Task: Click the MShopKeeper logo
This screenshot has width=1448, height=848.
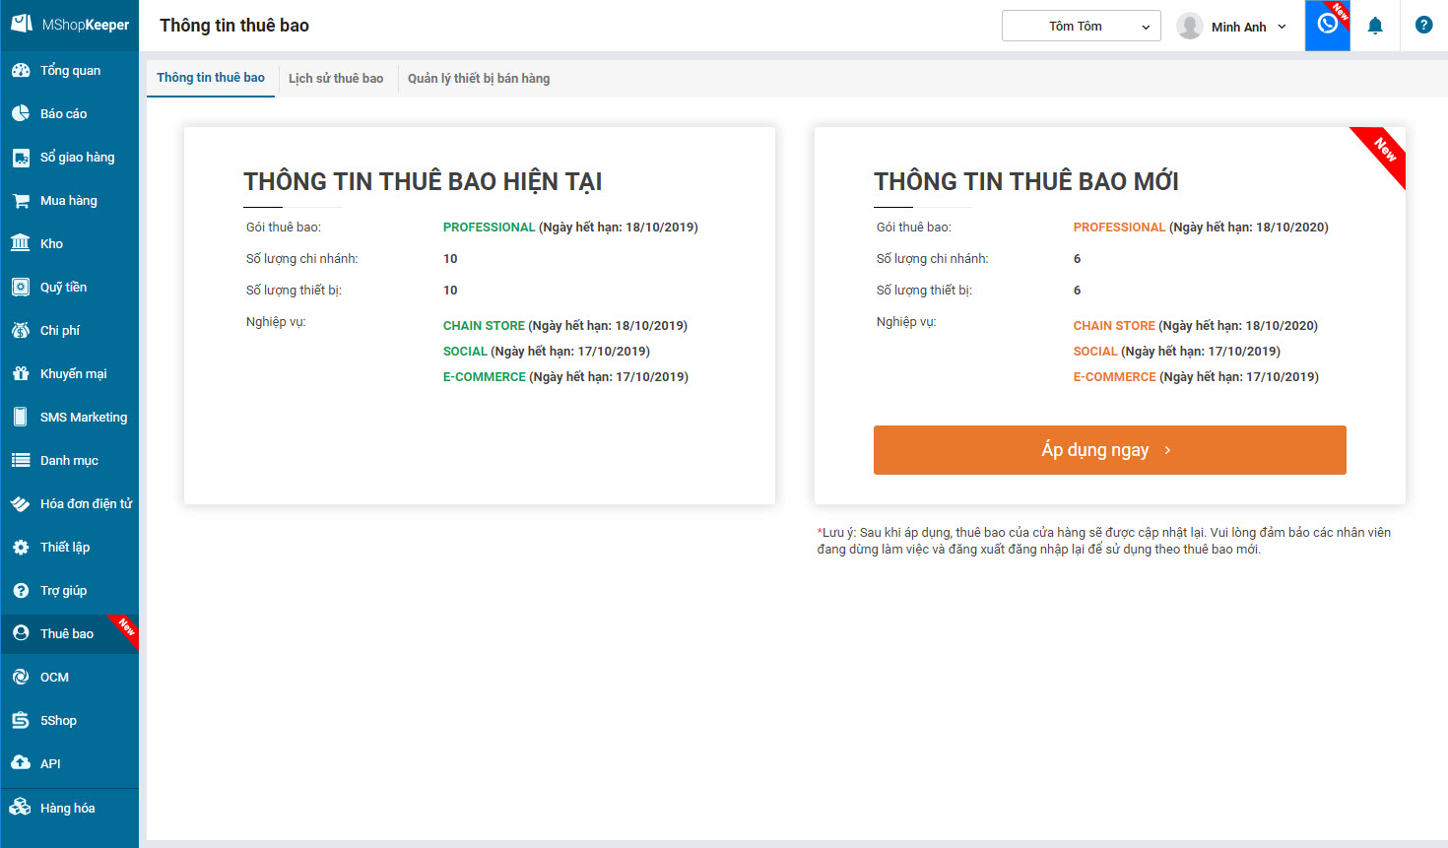Action: (70, 25)
